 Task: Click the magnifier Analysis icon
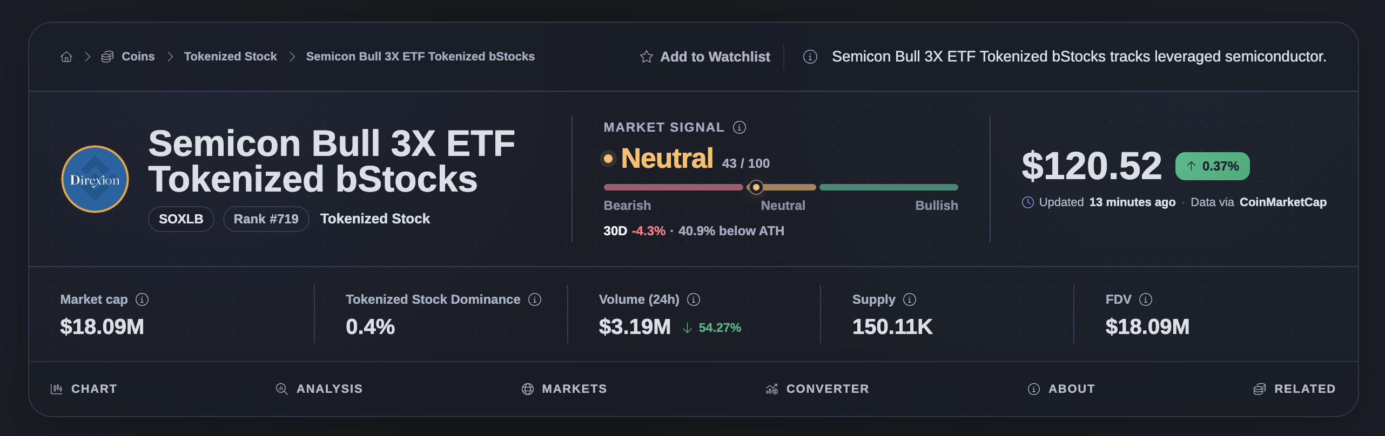pyautogui.click(x=281, y=389)
